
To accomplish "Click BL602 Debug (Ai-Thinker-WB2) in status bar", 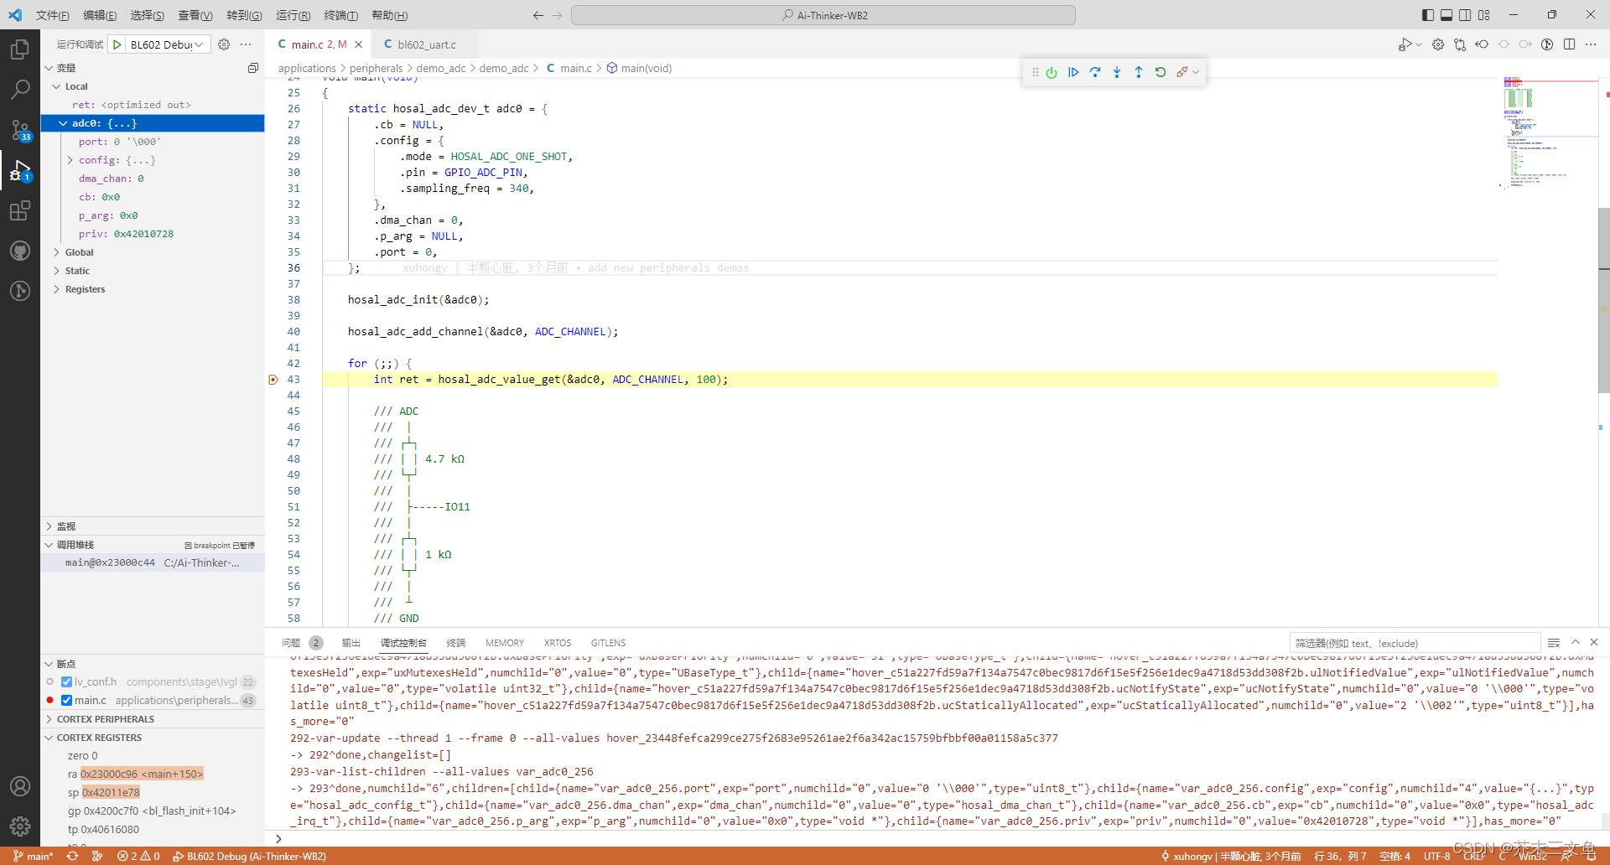I will (x=249, y=856).
